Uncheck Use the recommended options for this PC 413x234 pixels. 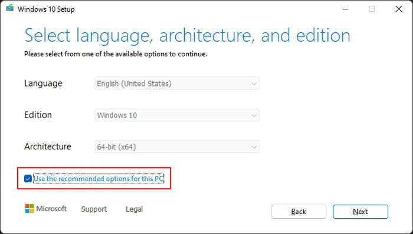(x=28, y=179)
